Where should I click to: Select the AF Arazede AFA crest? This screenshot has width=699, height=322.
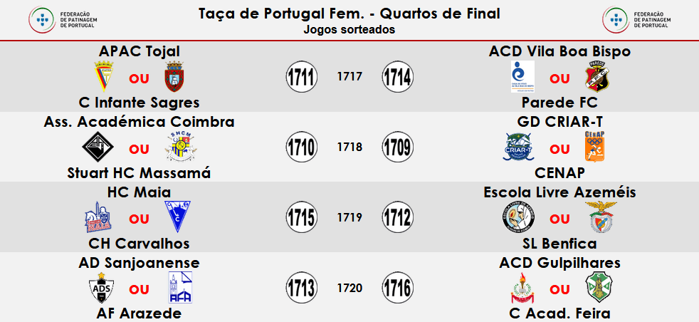pyautogui.click(x=177, y=289)
